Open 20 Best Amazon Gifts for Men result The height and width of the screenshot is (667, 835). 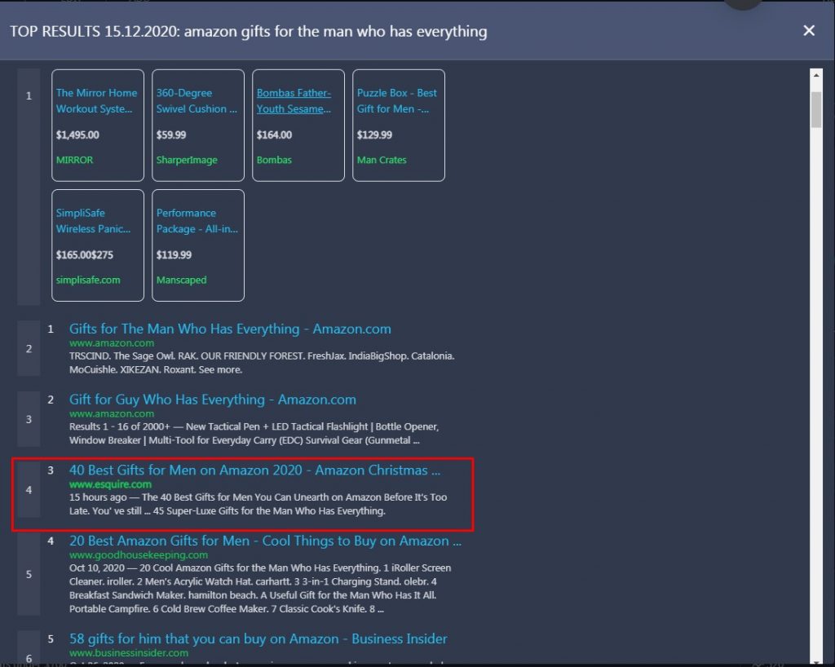(265, 541)
